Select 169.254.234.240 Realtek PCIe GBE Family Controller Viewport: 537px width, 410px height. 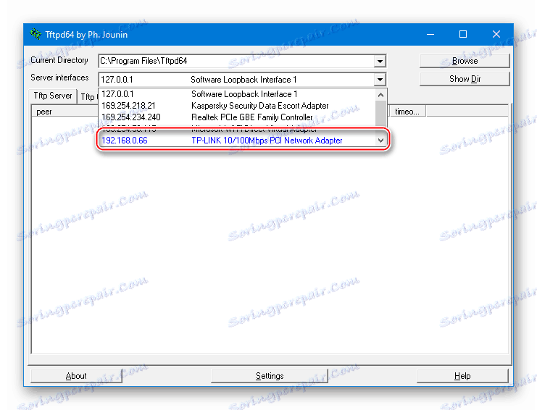pyautogui.click(x=238, y=117)
